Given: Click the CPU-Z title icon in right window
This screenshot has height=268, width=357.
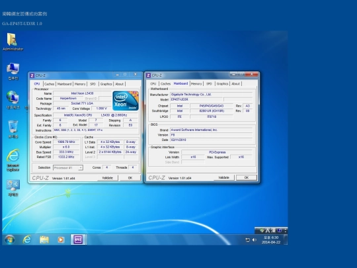Looking at the screenshot, I should tap(149, 75).
